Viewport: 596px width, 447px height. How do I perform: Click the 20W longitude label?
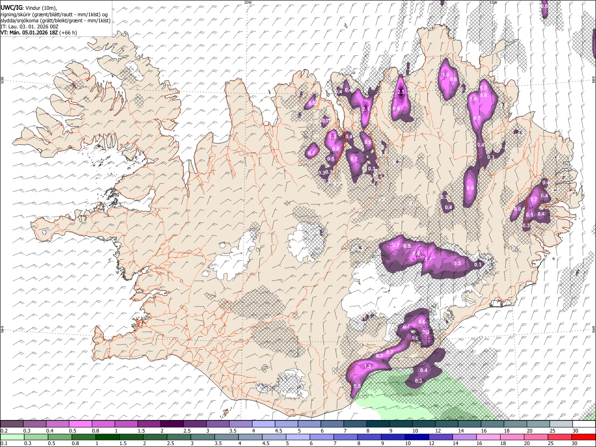(248, 2)
